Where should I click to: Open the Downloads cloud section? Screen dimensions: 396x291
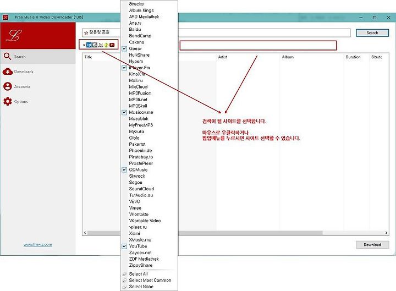tap(38, 72)
